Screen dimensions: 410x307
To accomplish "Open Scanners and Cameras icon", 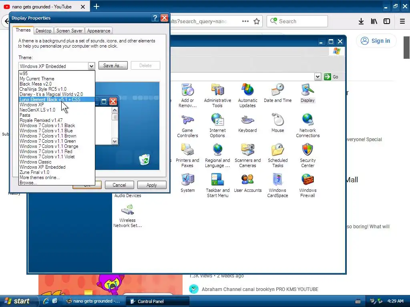I will [247, 155].
